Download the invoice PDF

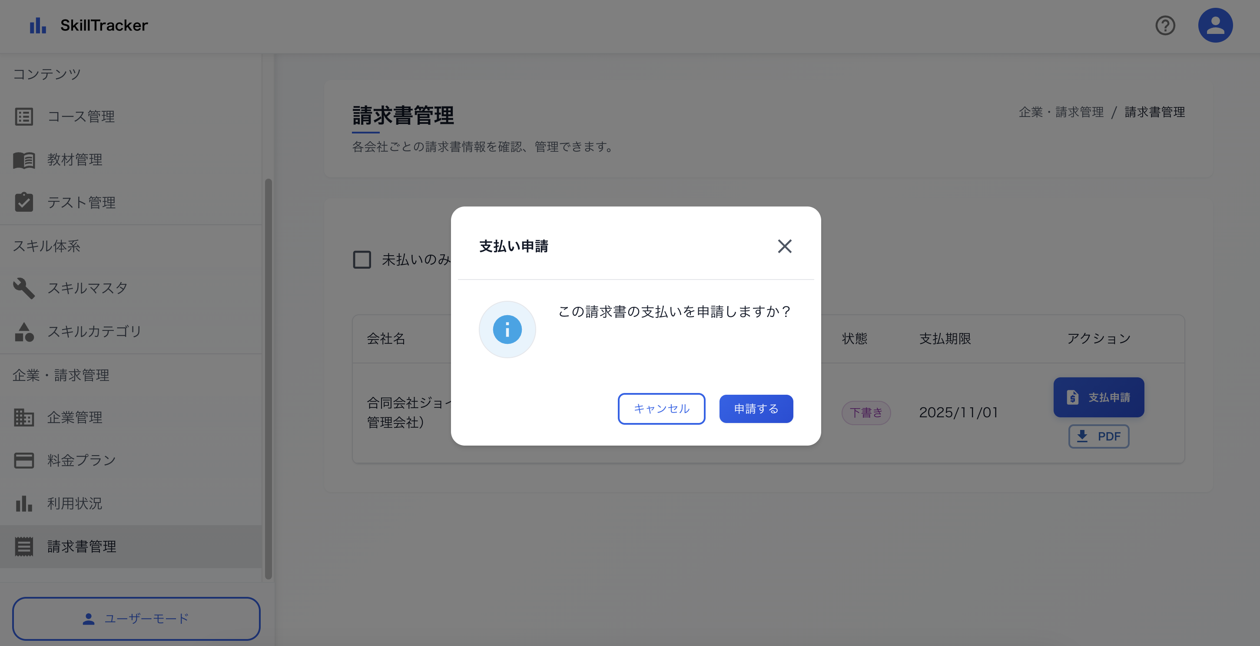point(1098,436)
